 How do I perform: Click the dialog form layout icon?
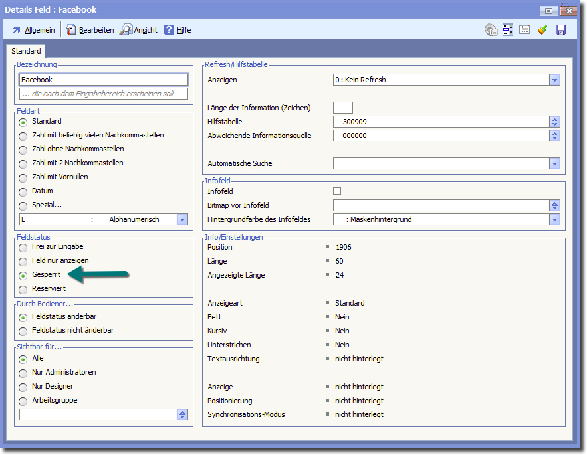click(525, 30)
